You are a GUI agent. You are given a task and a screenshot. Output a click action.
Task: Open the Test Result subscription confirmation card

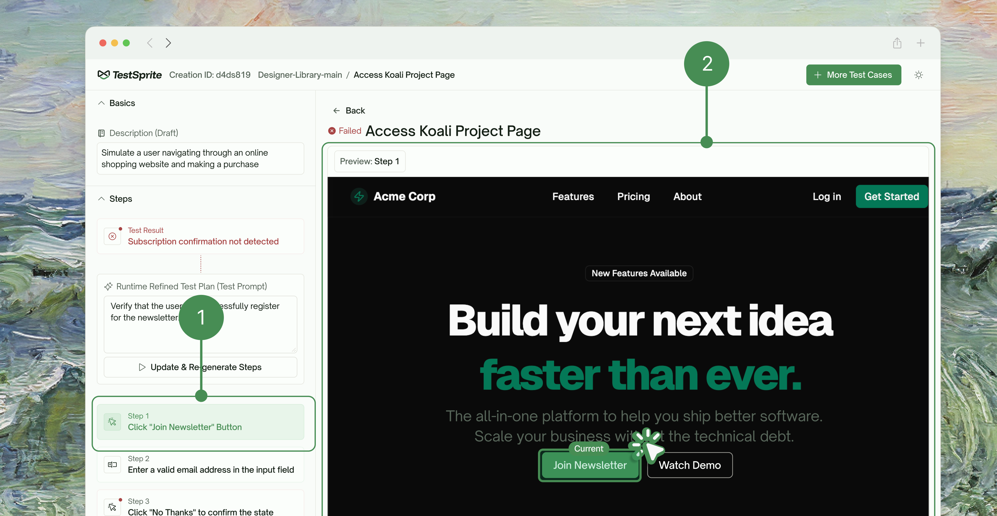click(x=201, y=236)
